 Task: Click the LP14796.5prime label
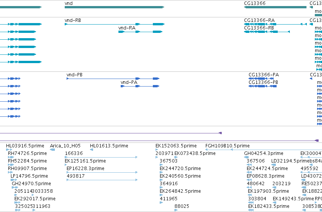(29, 176)
